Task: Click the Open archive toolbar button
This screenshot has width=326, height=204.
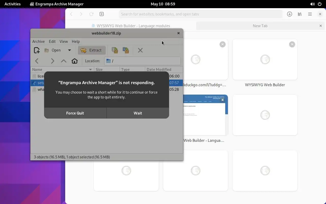Action: (53, 50)
